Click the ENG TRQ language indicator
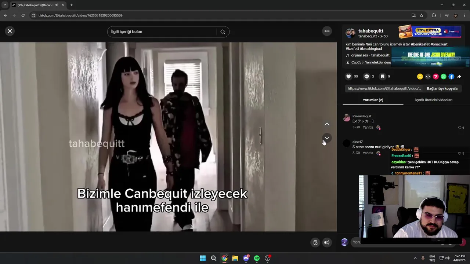 click(x=432, y=258)
